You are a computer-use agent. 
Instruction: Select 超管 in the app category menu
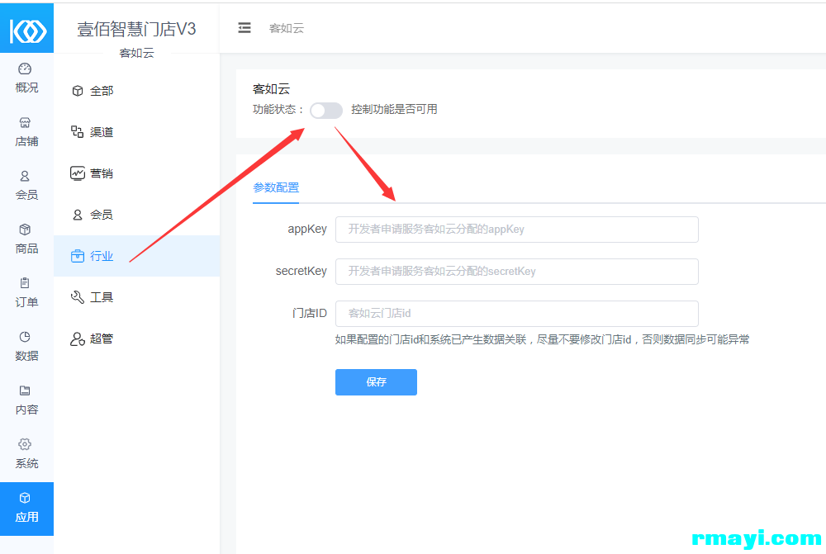pyautogui.click(x=136, y=339)
